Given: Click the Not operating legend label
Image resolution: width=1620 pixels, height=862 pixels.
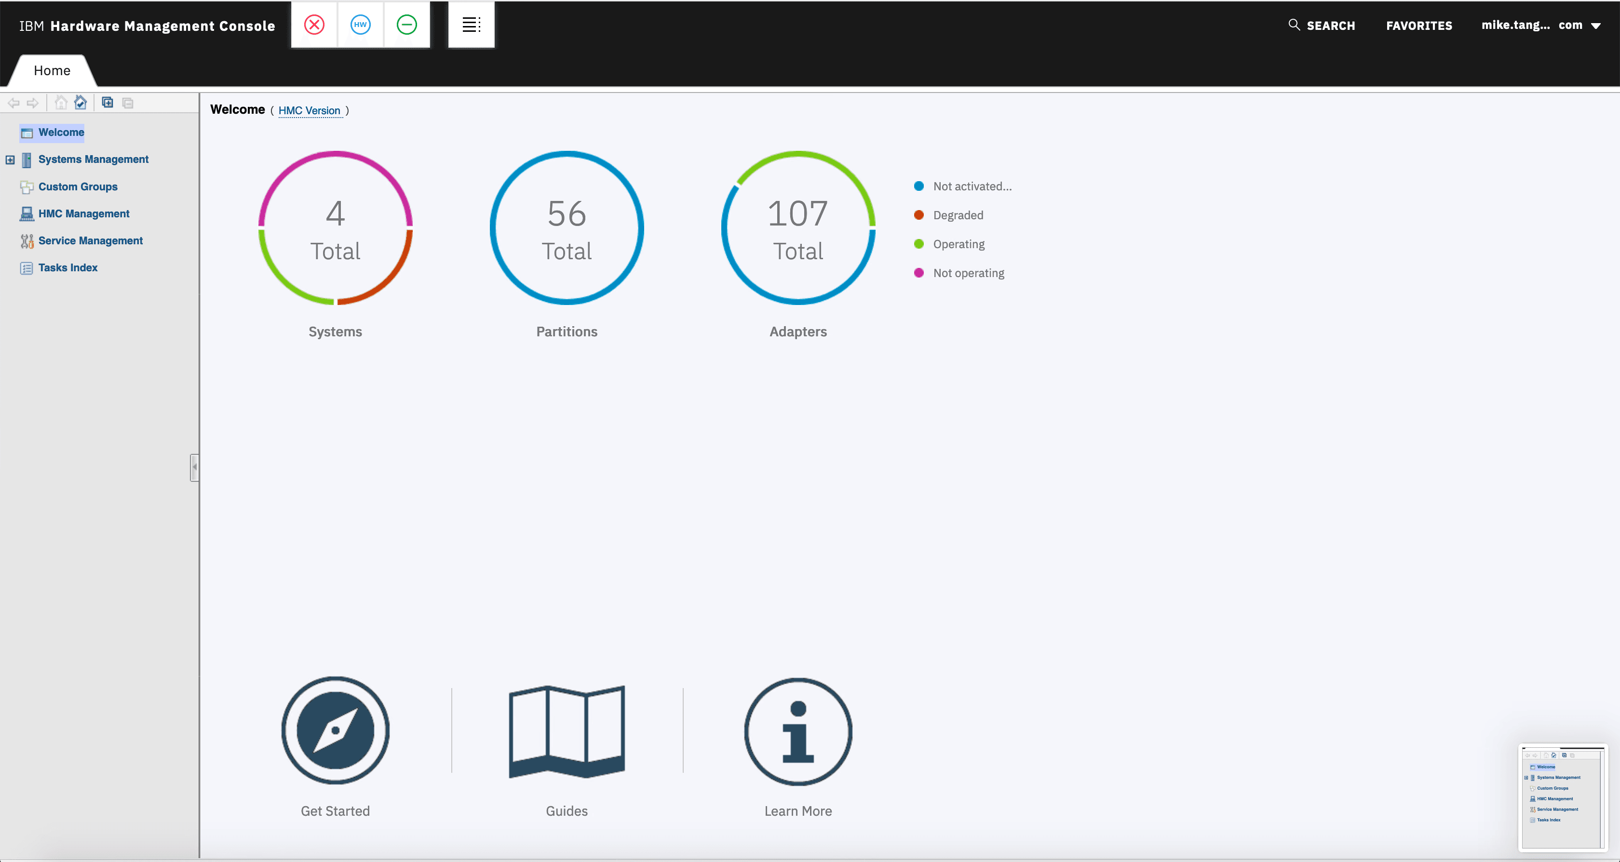Looking at the screenshot, I should coord(969,273).
